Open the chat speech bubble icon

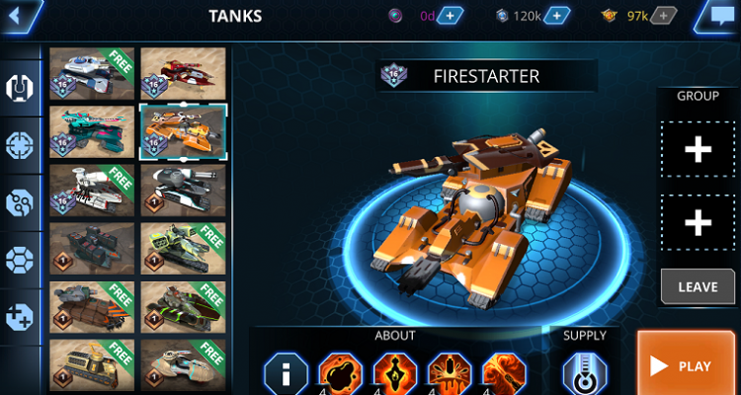tap(721, 16)
